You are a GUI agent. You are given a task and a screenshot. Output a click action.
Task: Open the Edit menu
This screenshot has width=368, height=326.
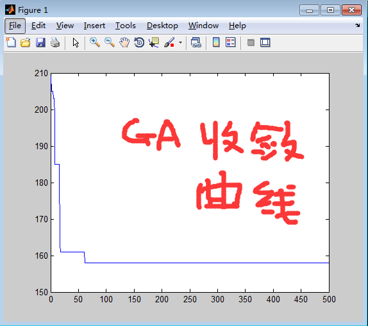38,26
